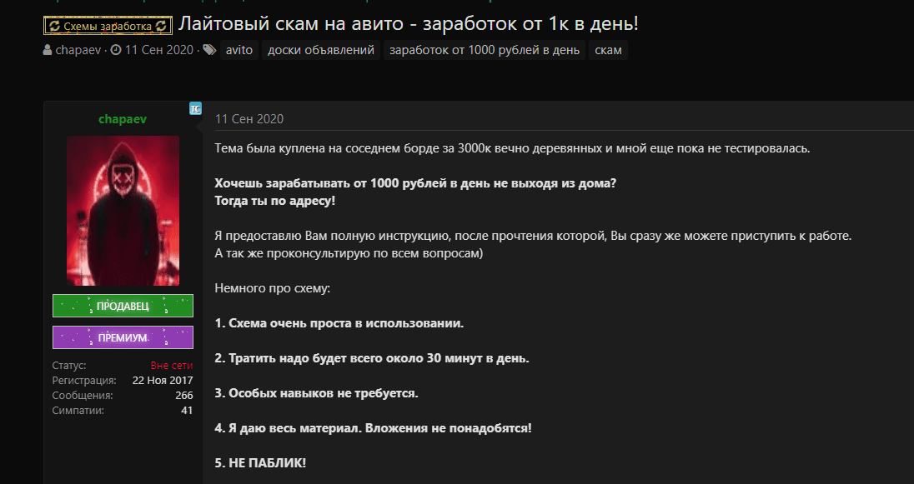Click the refresh icon right of Схемы заработка

161,27
